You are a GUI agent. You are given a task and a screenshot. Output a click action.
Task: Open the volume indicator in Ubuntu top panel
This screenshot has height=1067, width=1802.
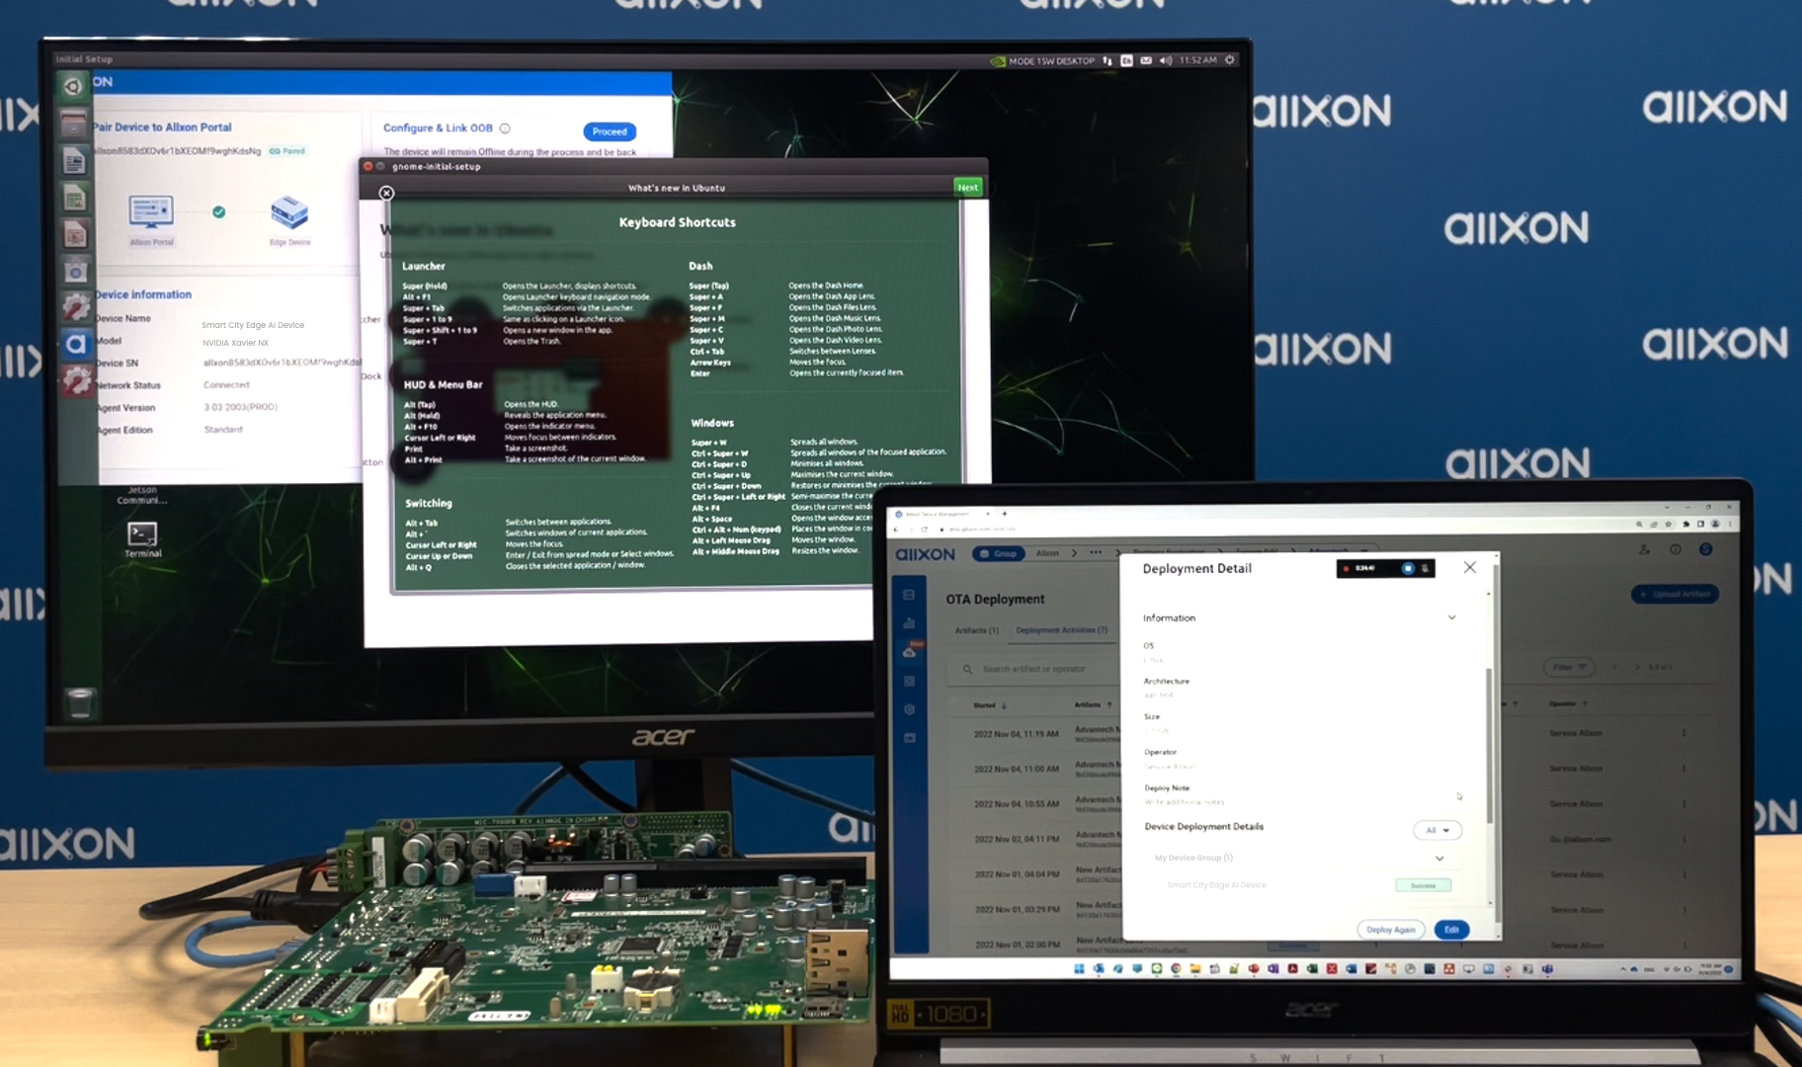1166,60
